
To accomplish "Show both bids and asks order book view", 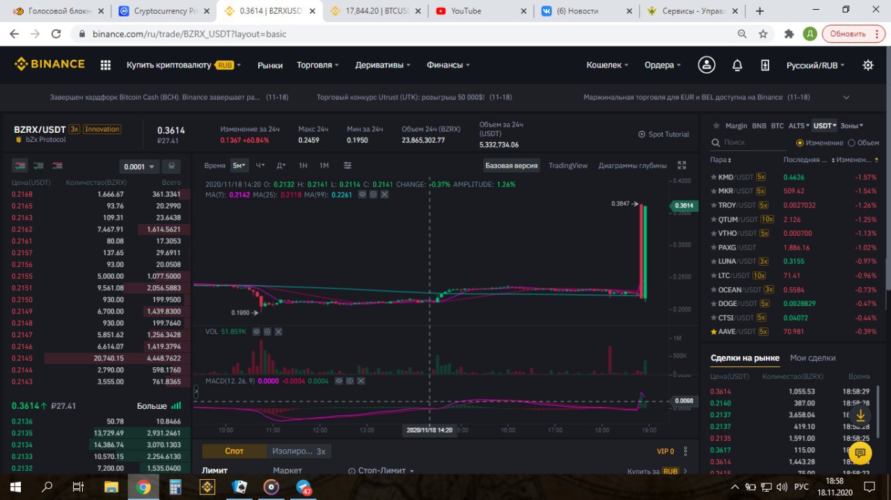I will 21,166.
